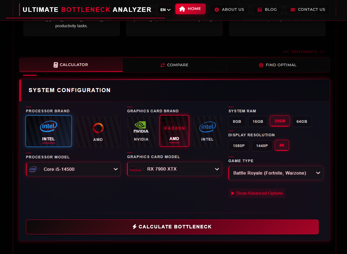Click the envelope icon beside Contact Us
This screenshot has height=254, width=347.
coord(293,10)
